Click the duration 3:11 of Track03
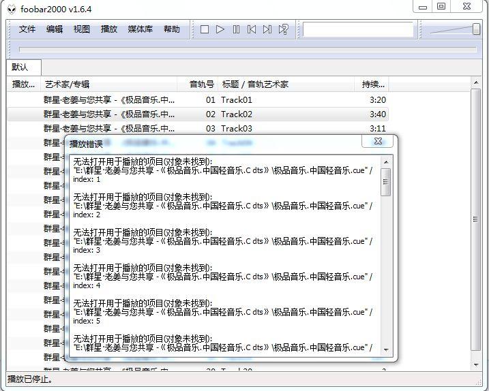489x391 pixels. coord(378,129)
